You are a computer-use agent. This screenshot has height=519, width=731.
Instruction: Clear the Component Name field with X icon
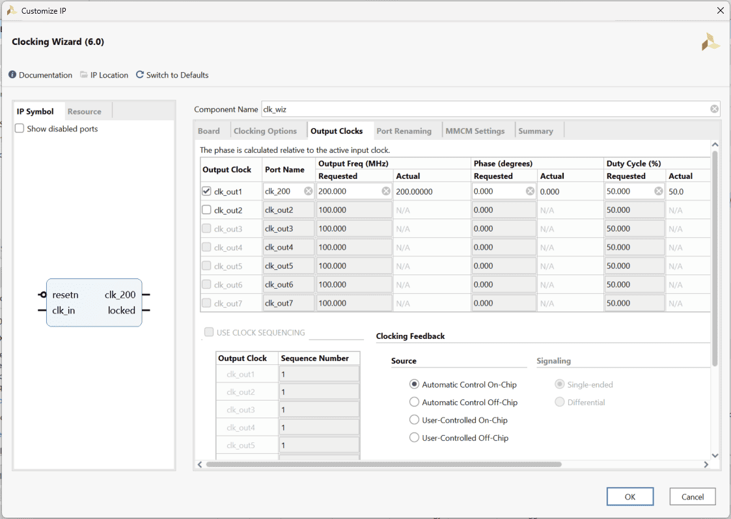tap(714, 109)
